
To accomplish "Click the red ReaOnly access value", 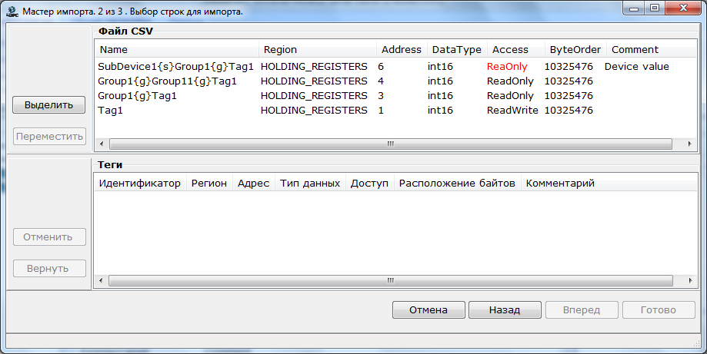I will click(507, 67).
